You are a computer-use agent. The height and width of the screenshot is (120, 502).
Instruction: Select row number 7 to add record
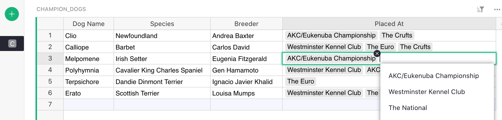tap(50, 104)
